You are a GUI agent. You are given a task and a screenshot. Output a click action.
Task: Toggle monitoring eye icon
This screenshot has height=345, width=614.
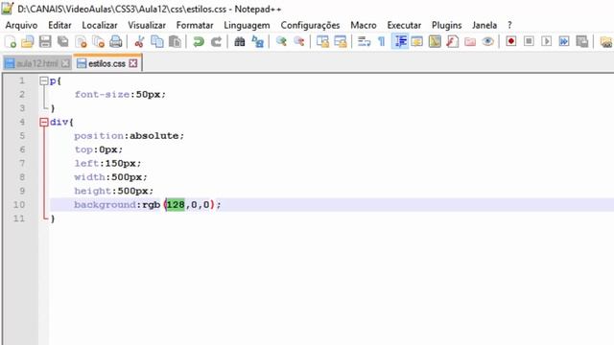[487, 41]
